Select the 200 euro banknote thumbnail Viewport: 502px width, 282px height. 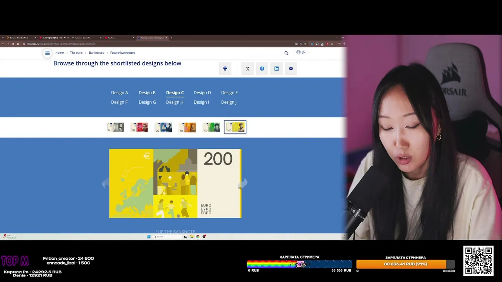point(235,127)
